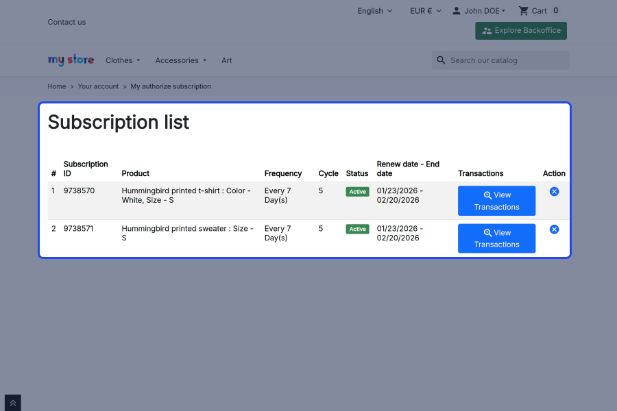Click the Transactions column header
617x411 pixels.
[481, 173]
